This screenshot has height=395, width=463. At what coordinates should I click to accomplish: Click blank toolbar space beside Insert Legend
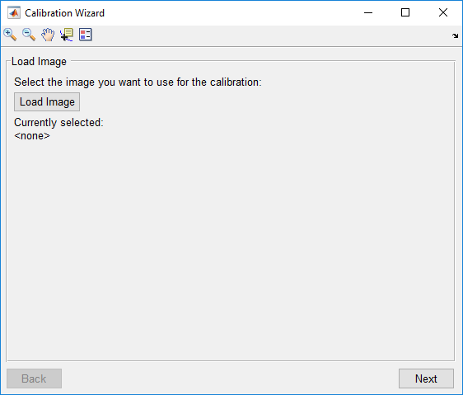tap(266, 35)
